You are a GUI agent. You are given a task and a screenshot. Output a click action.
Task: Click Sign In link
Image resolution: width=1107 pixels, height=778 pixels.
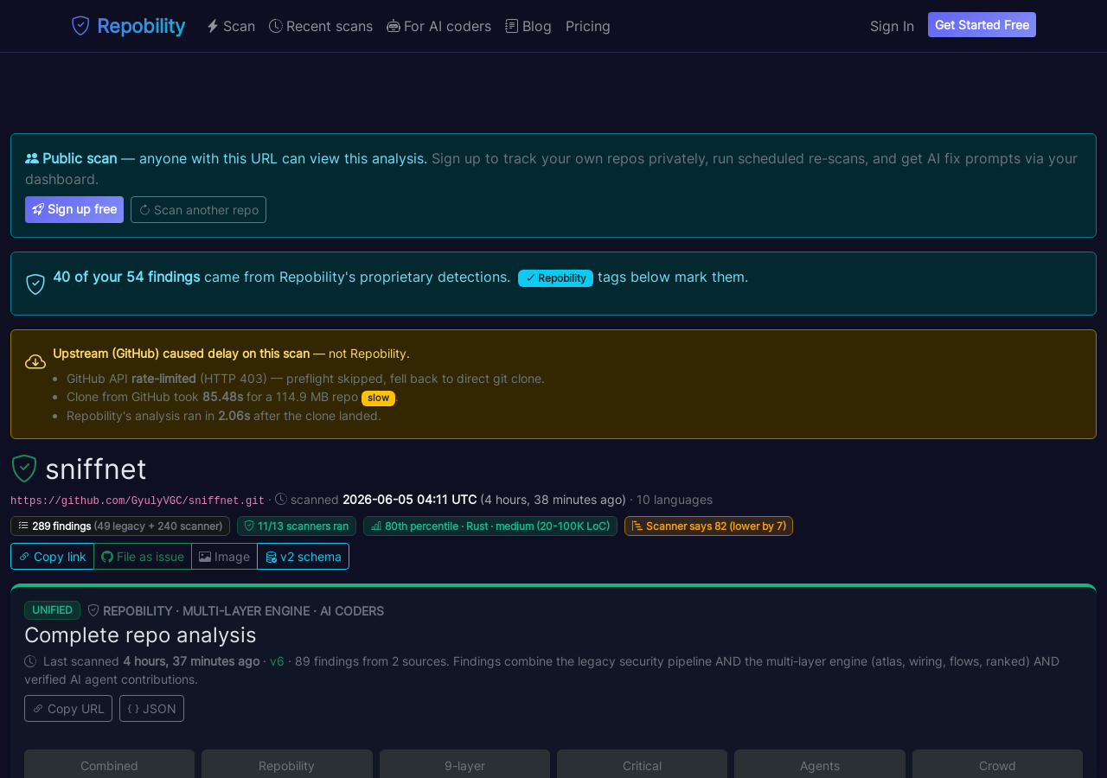[x=892, y=26]
